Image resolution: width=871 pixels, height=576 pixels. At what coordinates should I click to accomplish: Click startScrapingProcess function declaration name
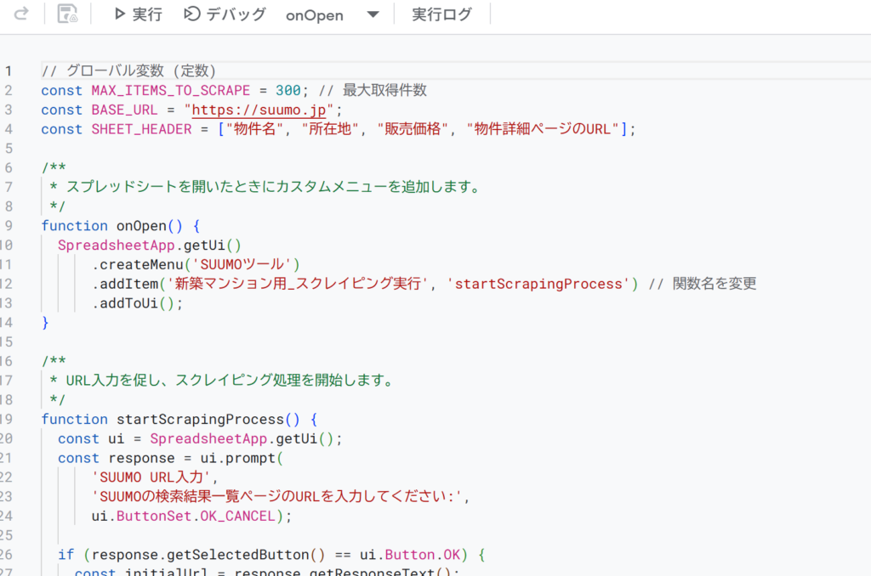coord(200,420)
